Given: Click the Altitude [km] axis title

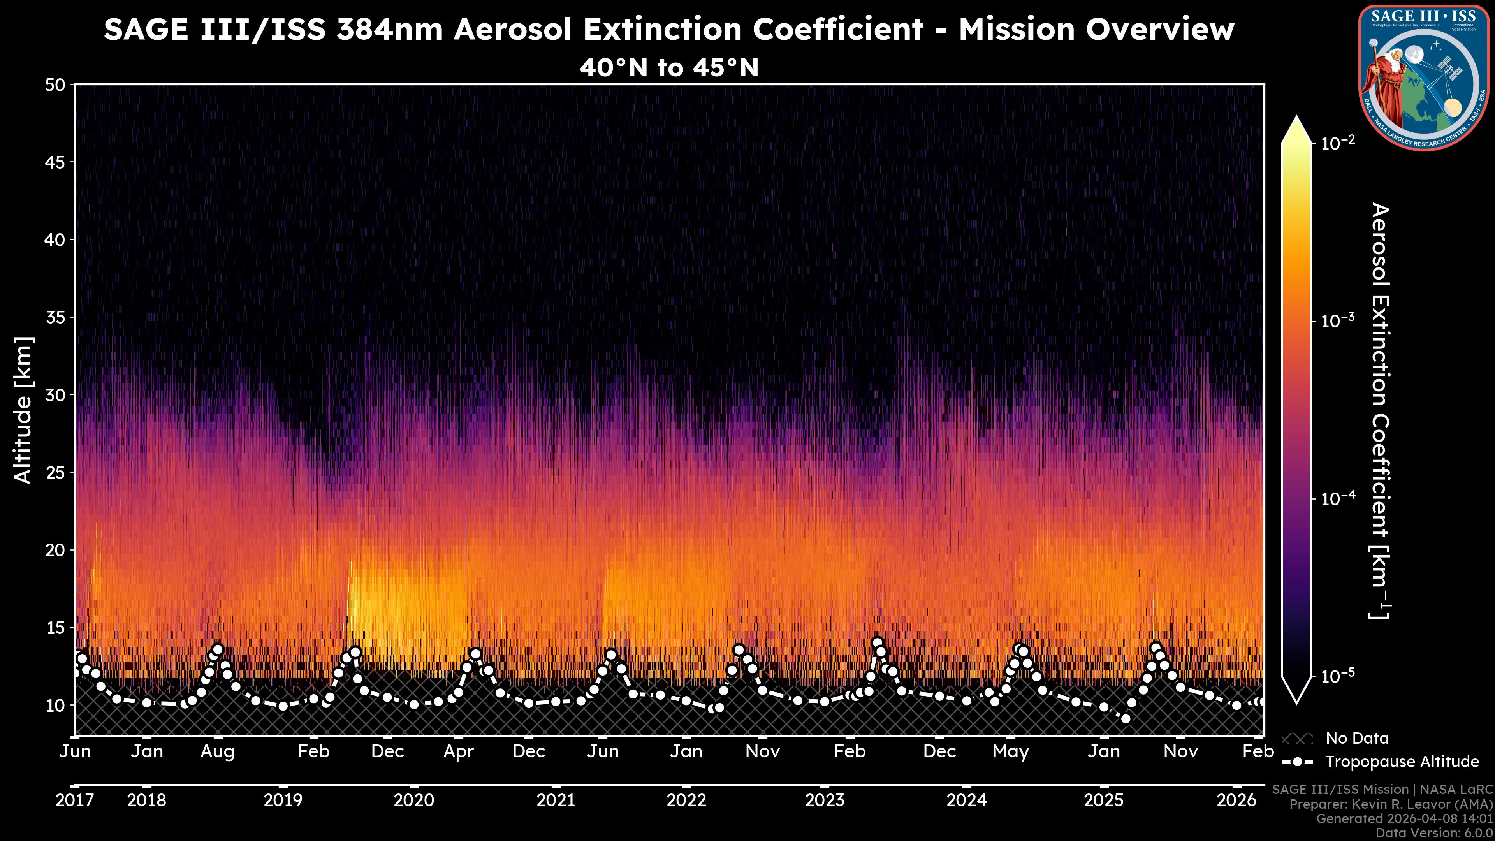Looking at the screenshot, I should click(x=23, y=410).
